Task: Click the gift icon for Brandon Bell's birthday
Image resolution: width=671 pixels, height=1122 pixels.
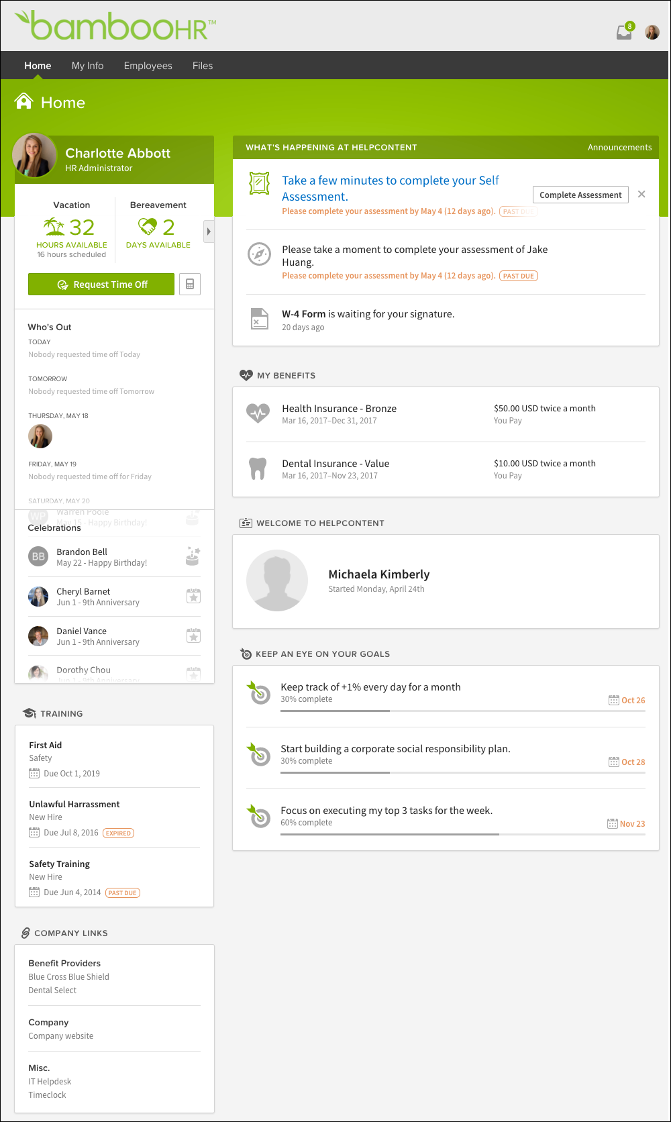Action: tap(193, 556)
